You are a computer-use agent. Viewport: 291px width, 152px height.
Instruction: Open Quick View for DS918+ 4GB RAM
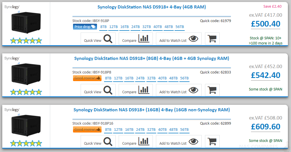98,39
